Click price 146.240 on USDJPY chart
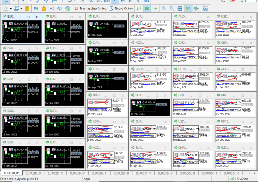Screen dimensions: 258x182 204,127
